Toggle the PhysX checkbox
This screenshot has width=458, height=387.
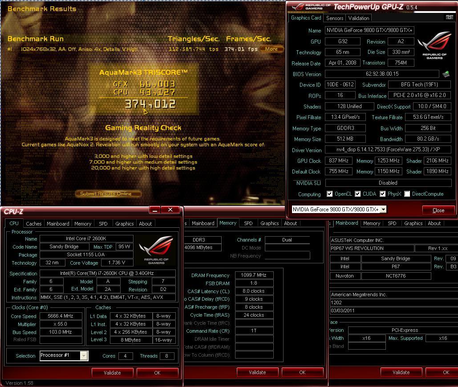(x=382, y=194)
